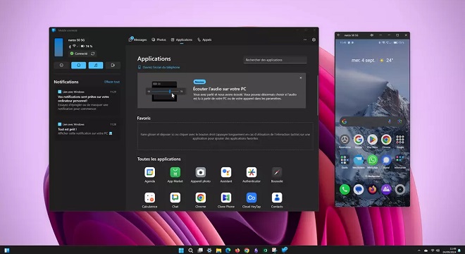
Task: Open the Appareil photo app
Action: [201, 175]
